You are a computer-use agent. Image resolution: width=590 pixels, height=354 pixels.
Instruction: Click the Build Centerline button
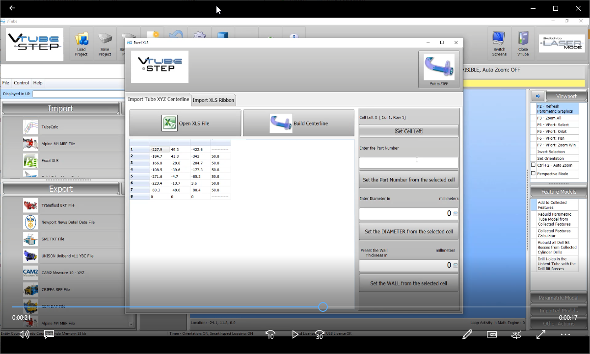[298, 123]
